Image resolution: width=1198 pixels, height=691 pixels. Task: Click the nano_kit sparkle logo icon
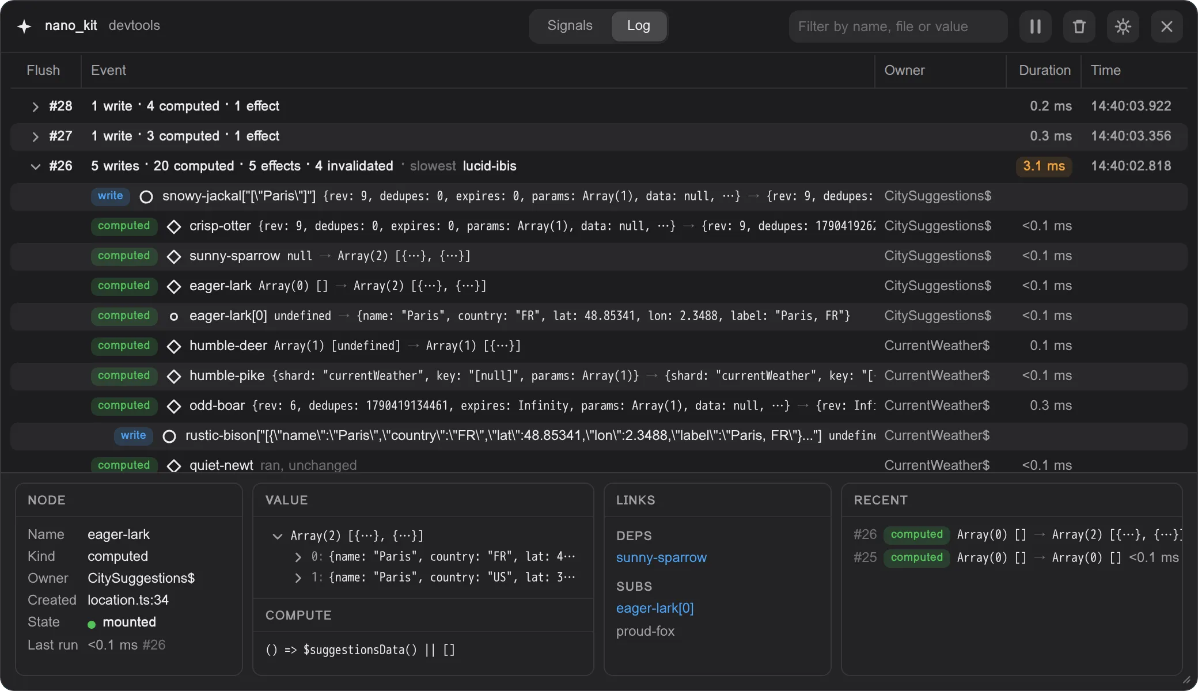[24, 26]
